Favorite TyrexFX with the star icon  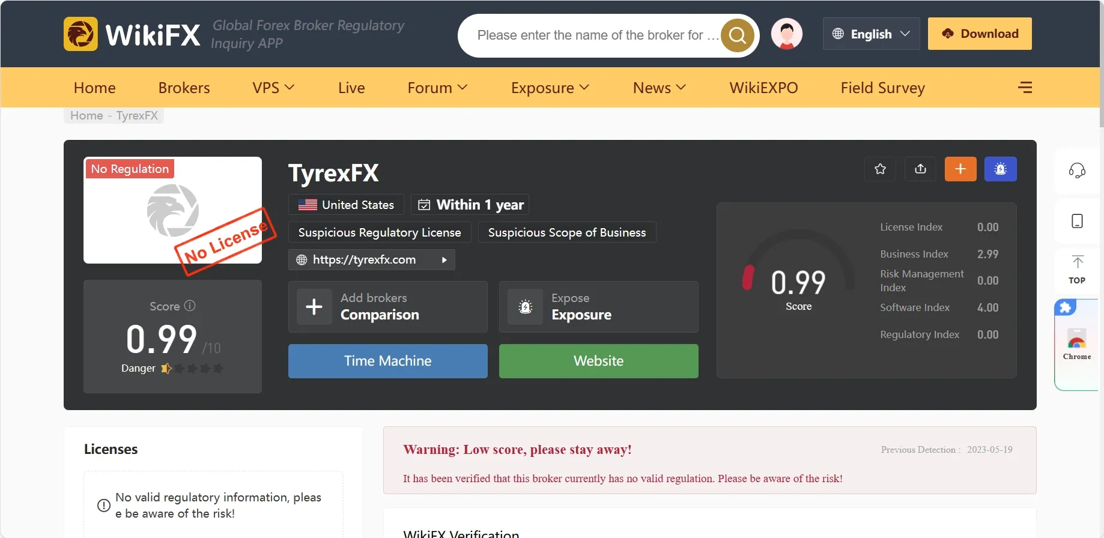(x=881, y=169)
